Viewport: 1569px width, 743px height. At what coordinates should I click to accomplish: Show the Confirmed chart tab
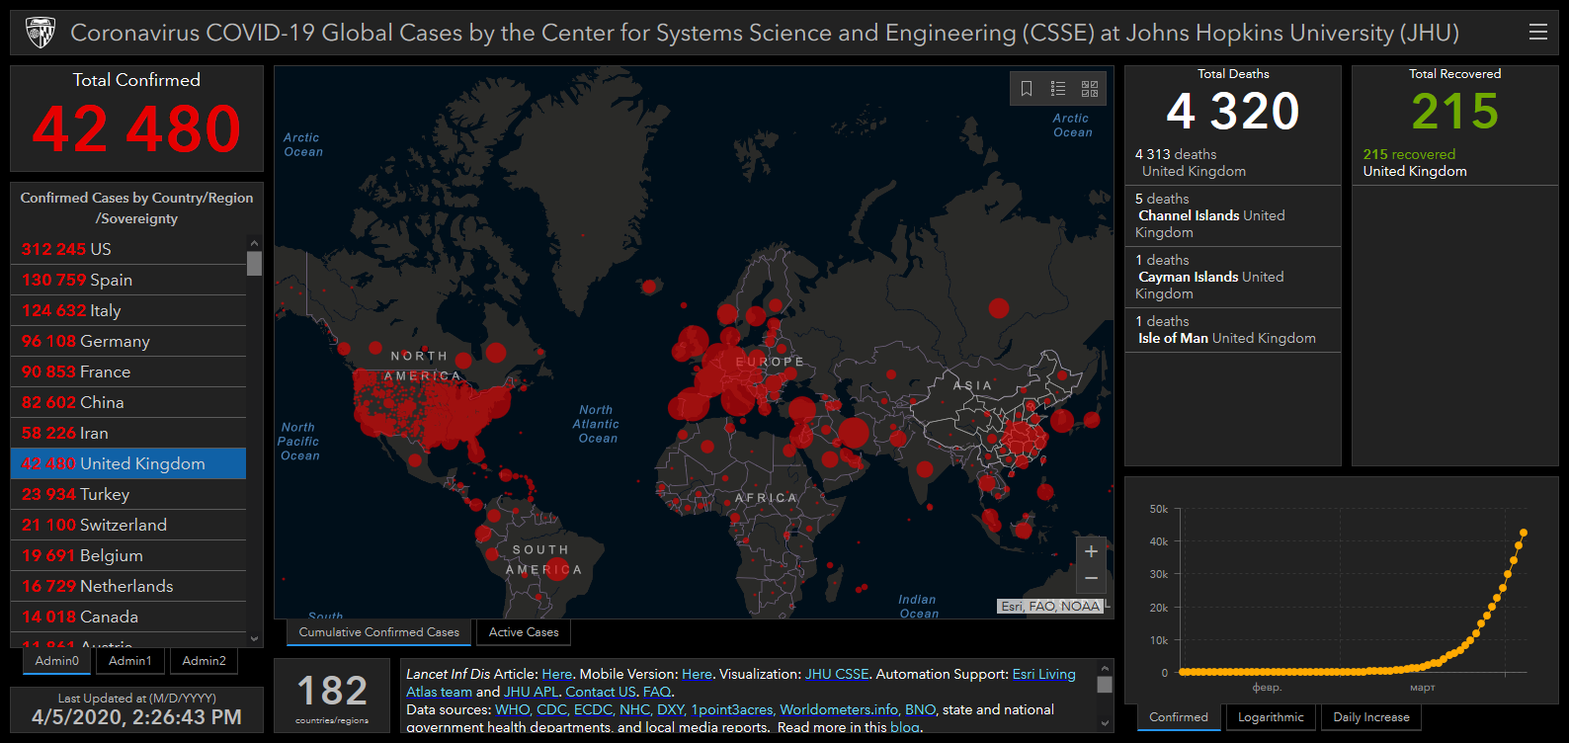pyautogui.click(x=1179, y=717)
